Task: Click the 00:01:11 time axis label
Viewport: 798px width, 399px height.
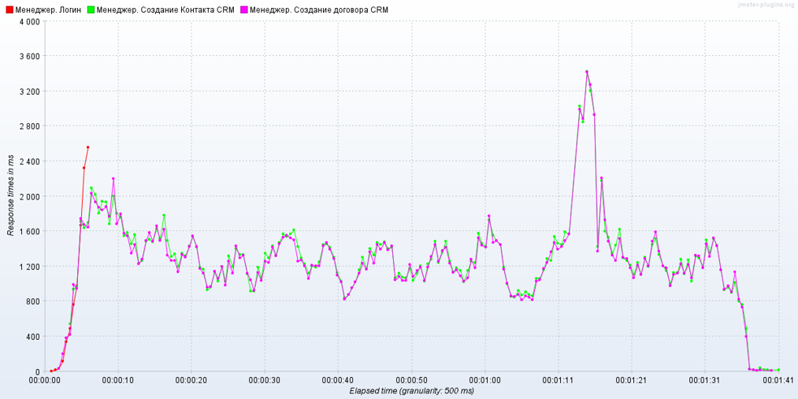Action: point(559,380)
